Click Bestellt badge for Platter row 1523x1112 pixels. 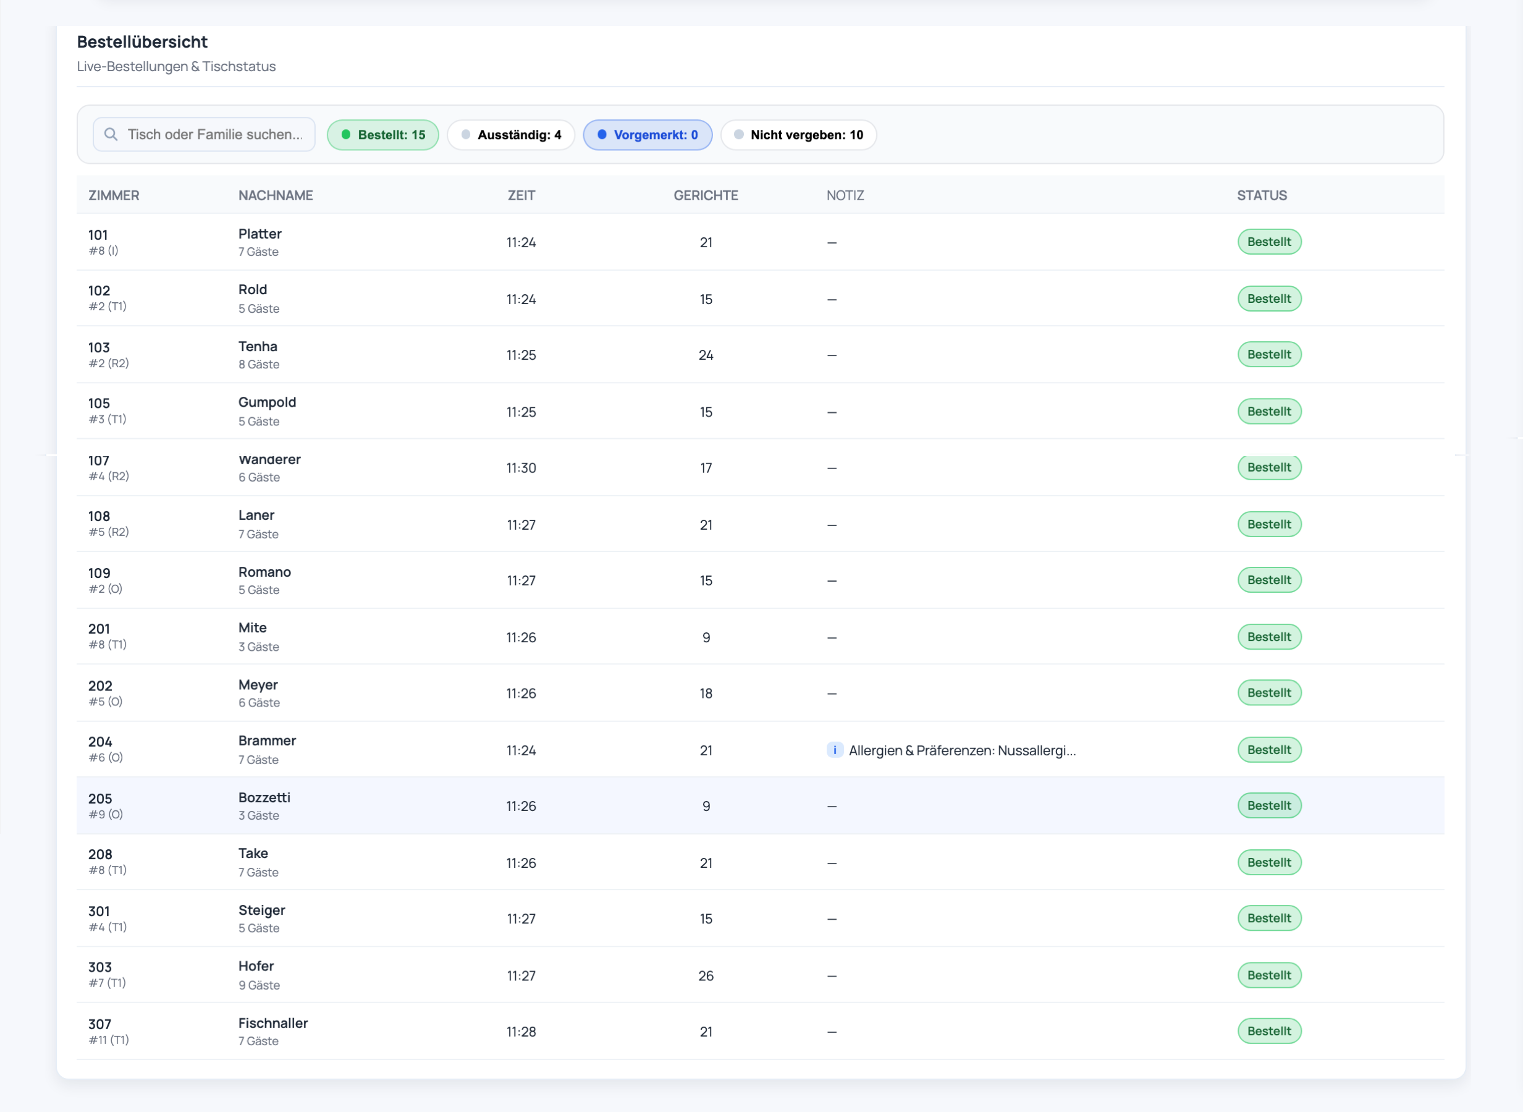click(x=1268, y=242)
